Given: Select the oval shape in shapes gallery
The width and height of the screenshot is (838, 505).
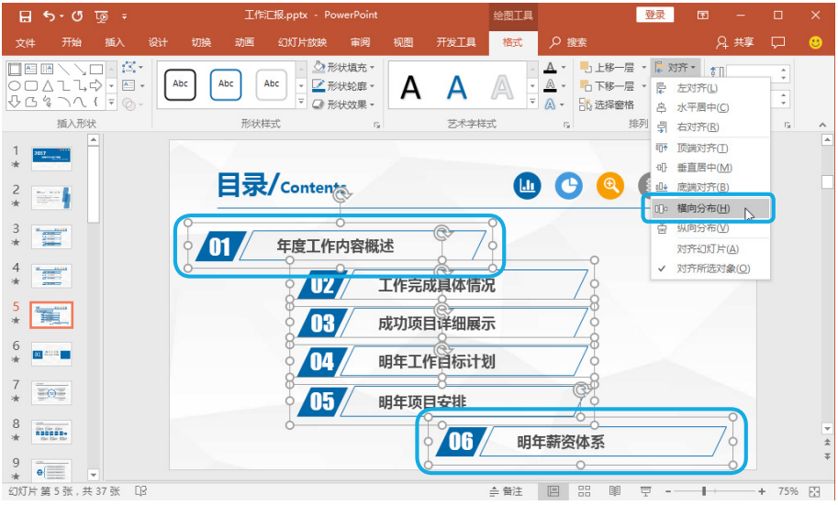Looking at the screenshot, I should pos(15,85).
